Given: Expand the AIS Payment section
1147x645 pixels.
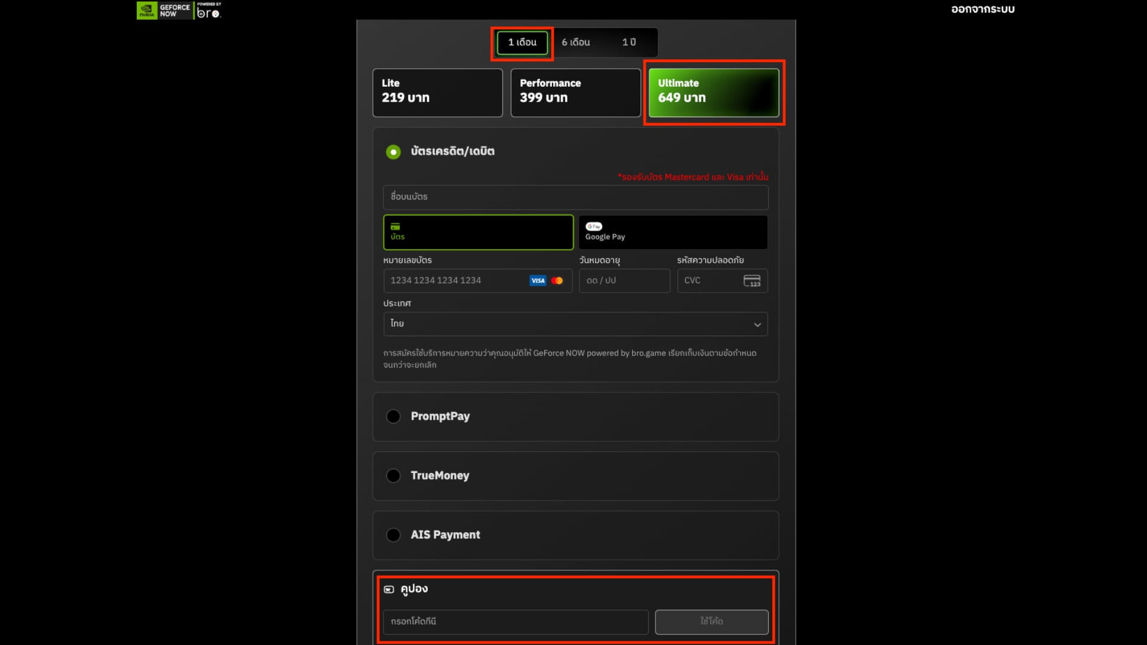Looking at the screenshot, I should (393, 535).
